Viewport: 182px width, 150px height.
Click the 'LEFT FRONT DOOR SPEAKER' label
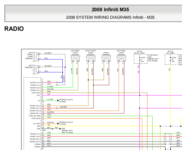pyautogui.click(x=29, y=56)
